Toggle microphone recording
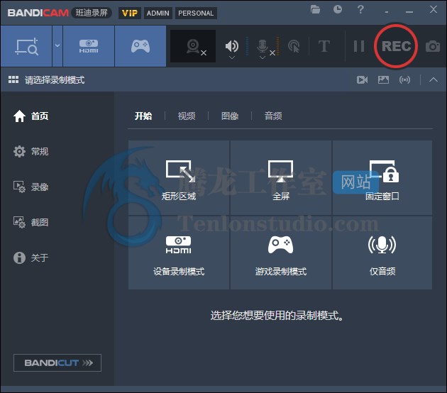 pos(263,46)
